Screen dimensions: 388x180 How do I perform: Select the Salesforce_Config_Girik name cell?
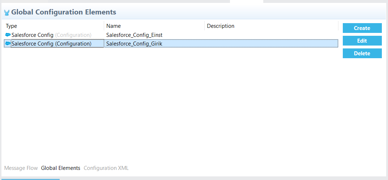tap(134, 44)
